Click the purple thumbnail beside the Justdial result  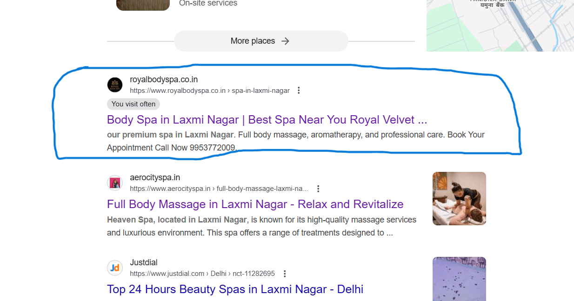pos(459,279)
